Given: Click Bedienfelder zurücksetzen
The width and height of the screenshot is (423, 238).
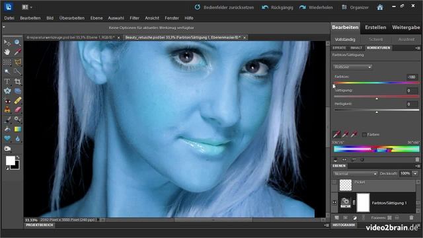Looking at the screenshot, I should click(224, 7).
